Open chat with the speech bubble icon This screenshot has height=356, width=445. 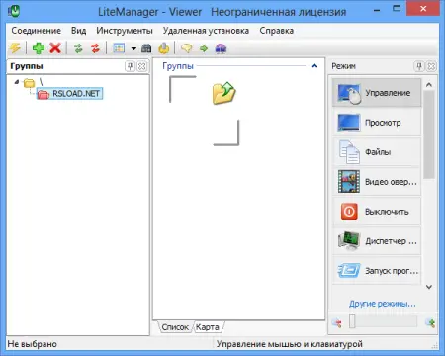coord(186,48)
